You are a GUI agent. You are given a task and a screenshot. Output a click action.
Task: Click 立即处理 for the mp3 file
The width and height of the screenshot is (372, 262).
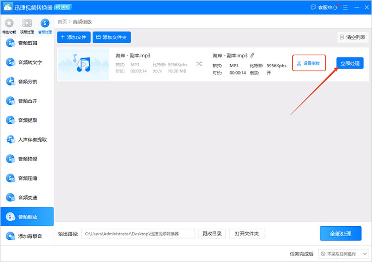click(350, 63)
